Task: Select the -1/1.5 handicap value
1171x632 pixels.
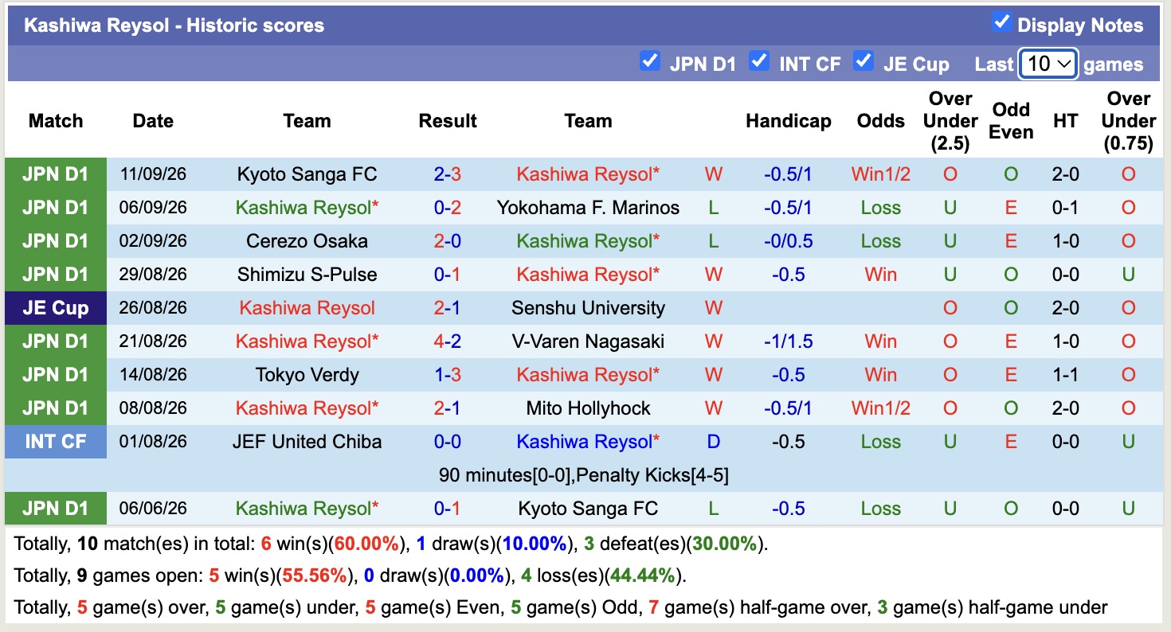Action: tap(788, 341)
